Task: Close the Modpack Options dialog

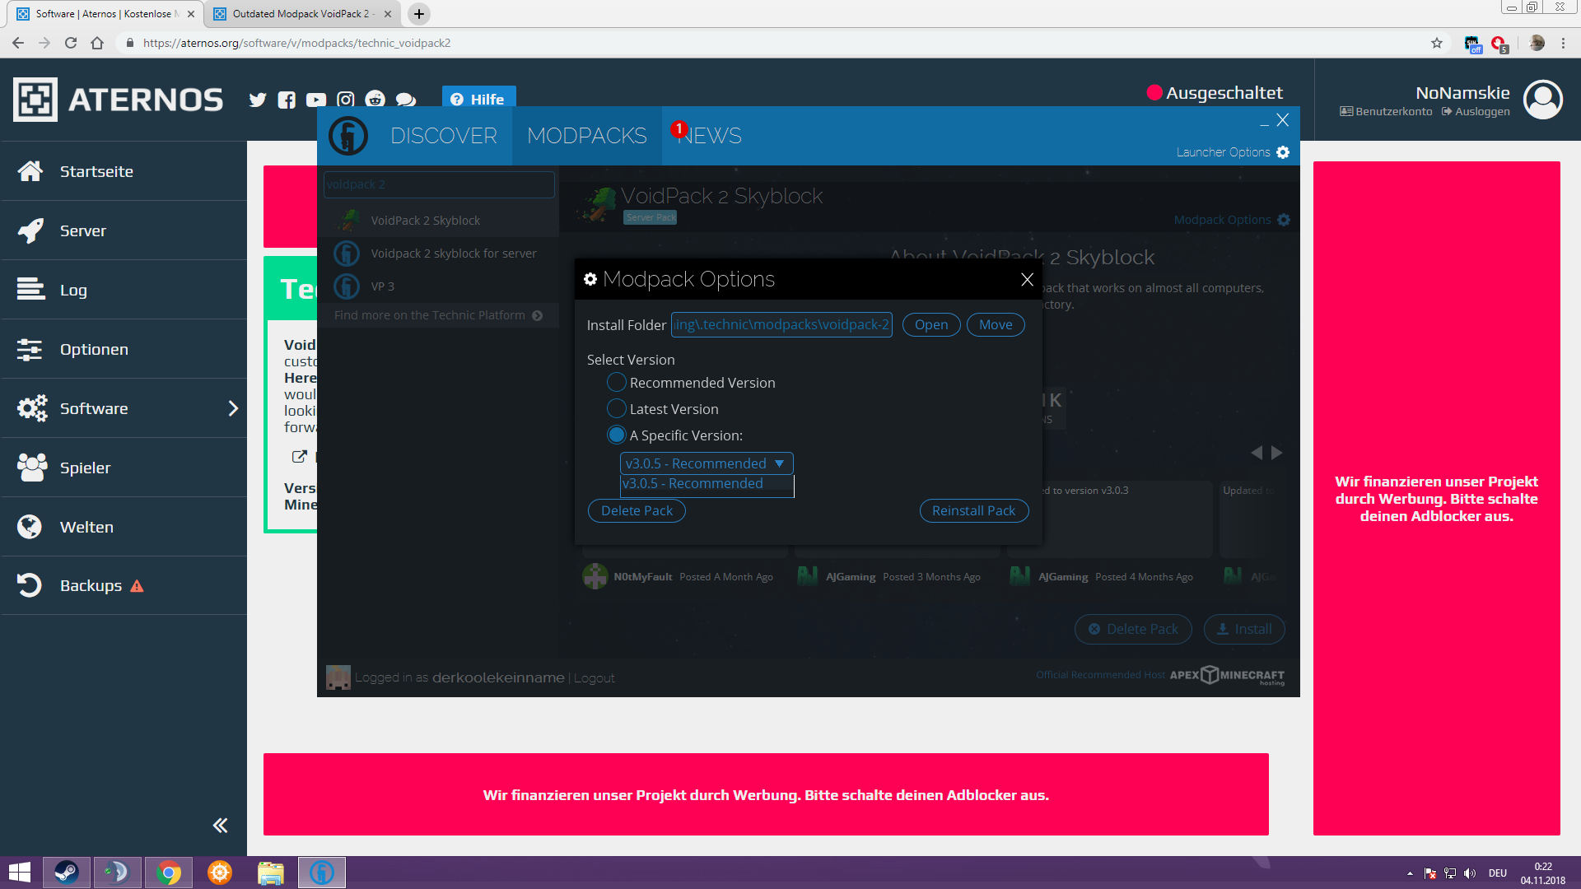Action: click(1027, 280)
